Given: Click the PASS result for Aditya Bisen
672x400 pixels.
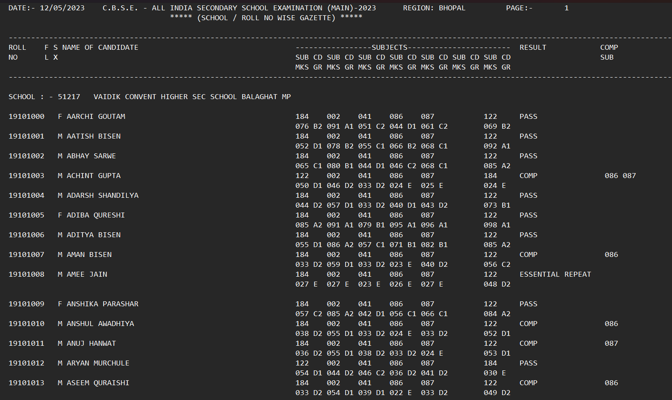Looking at the screenshot, I should pos(528,235).
